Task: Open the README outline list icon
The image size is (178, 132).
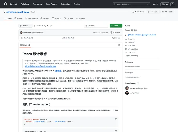Action: tap(119, 45)
